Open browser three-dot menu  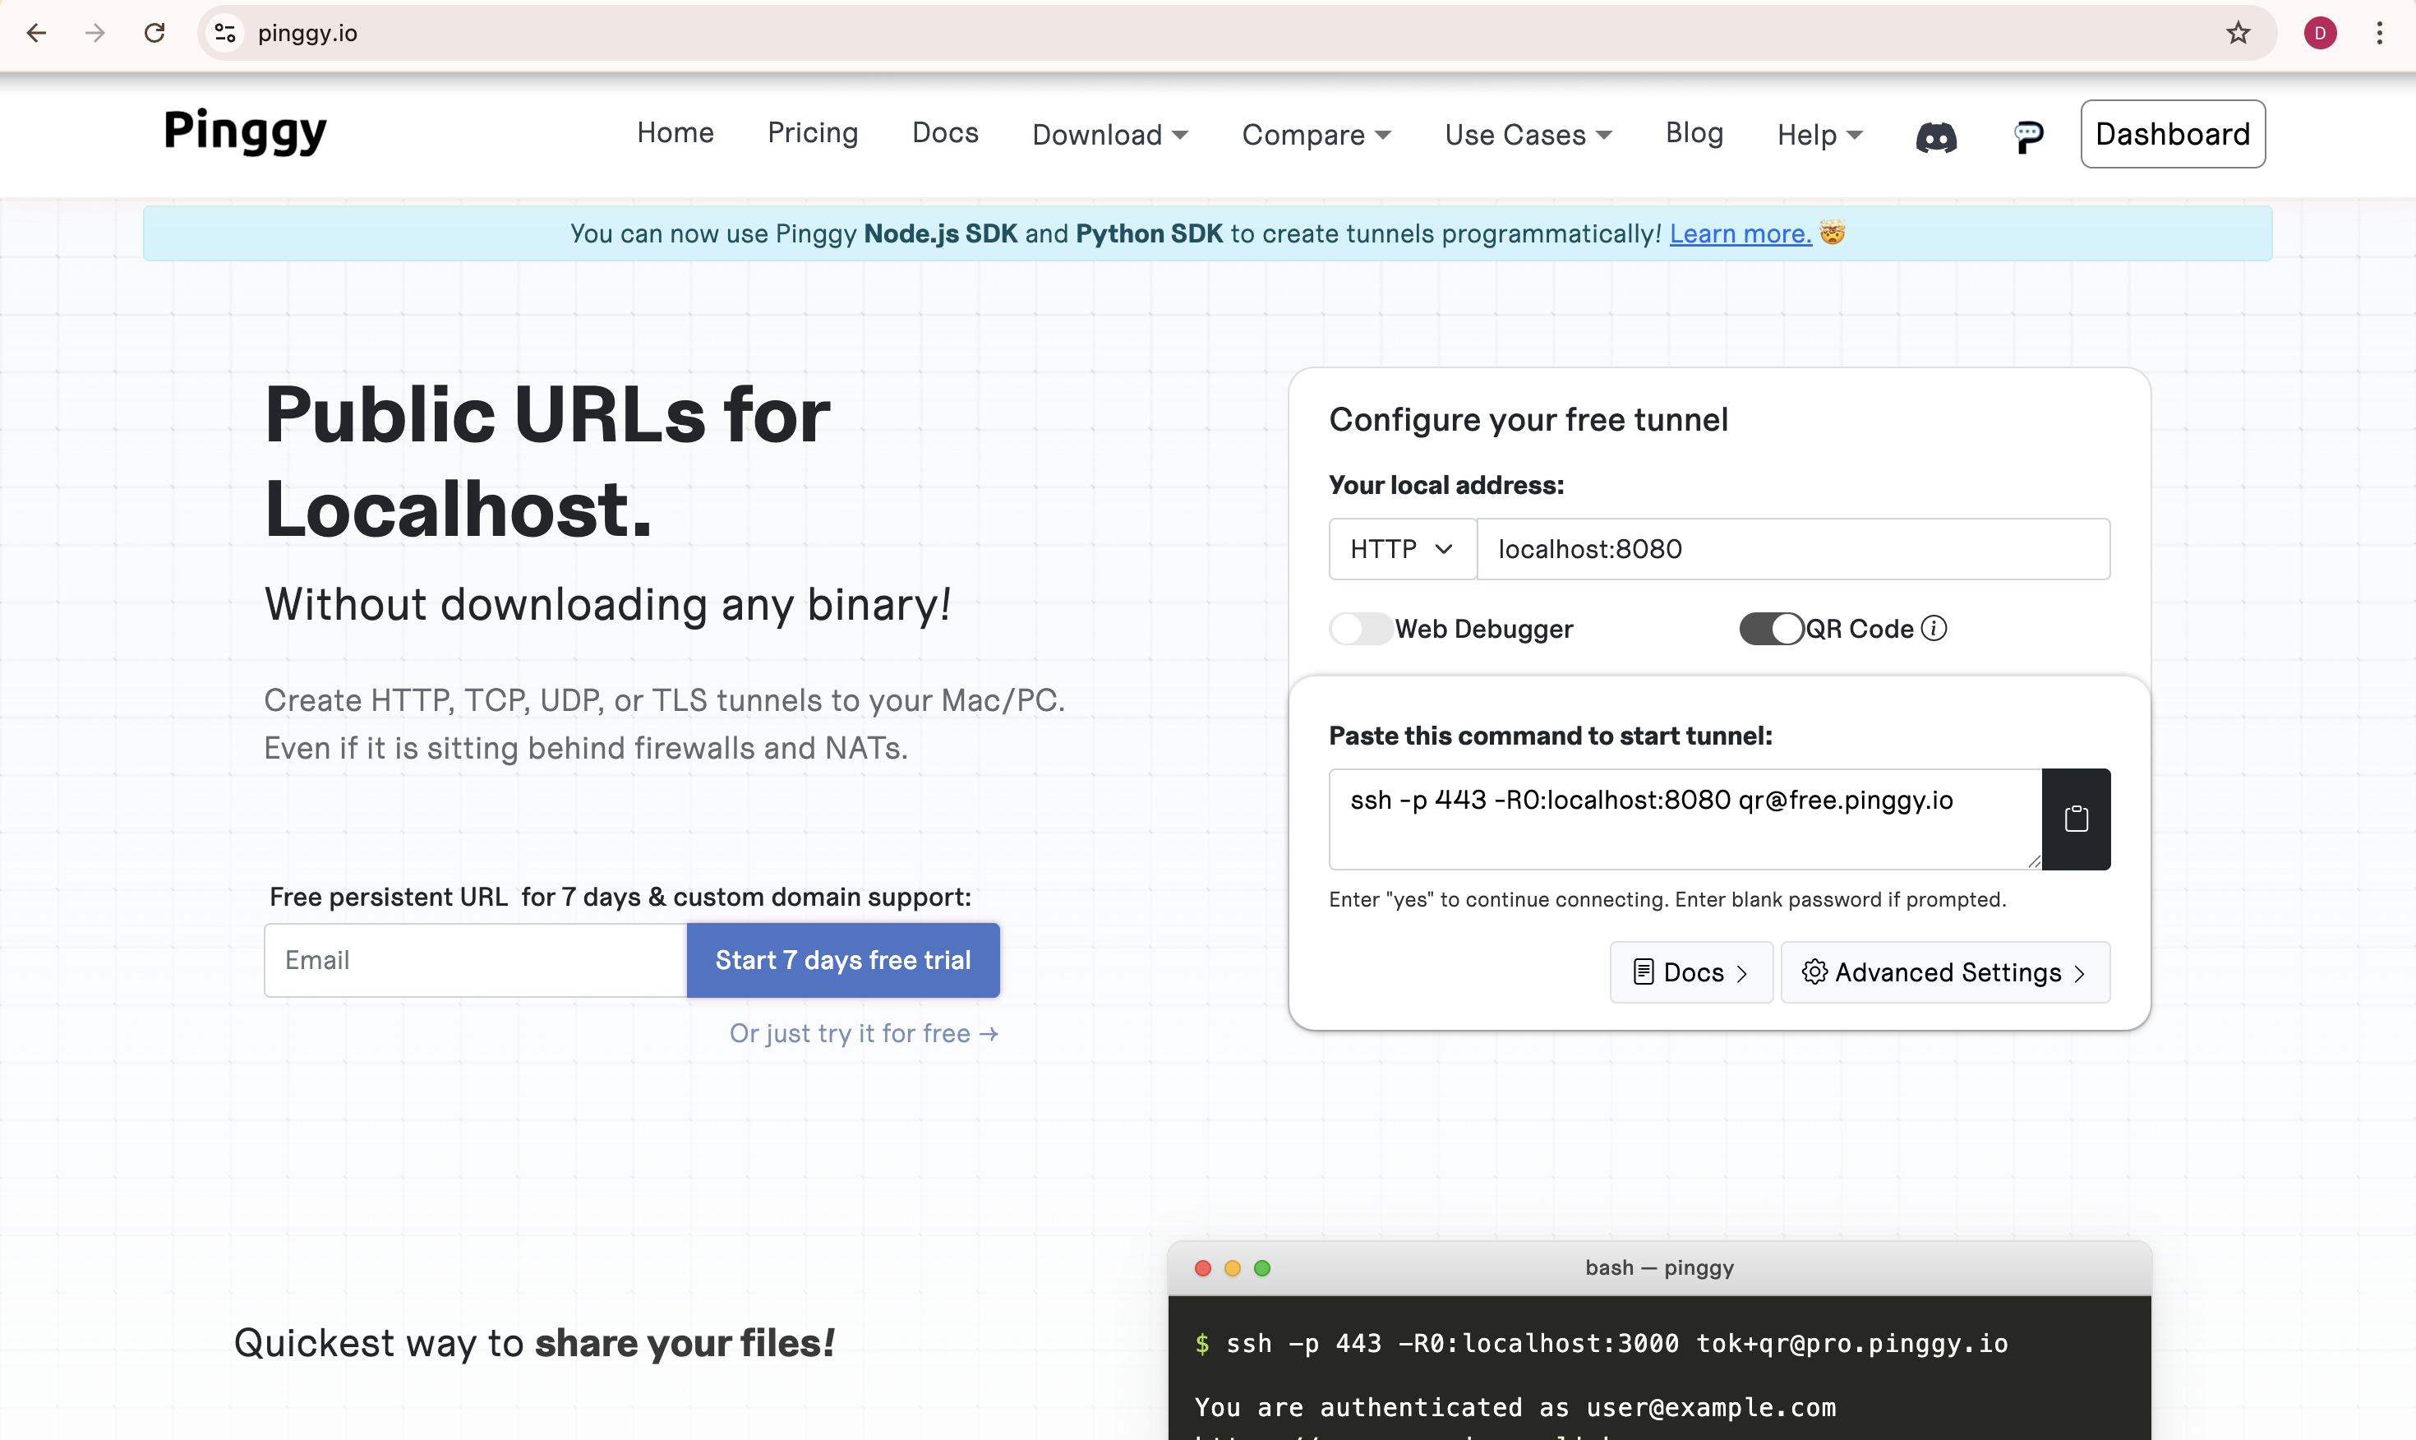2379,33
